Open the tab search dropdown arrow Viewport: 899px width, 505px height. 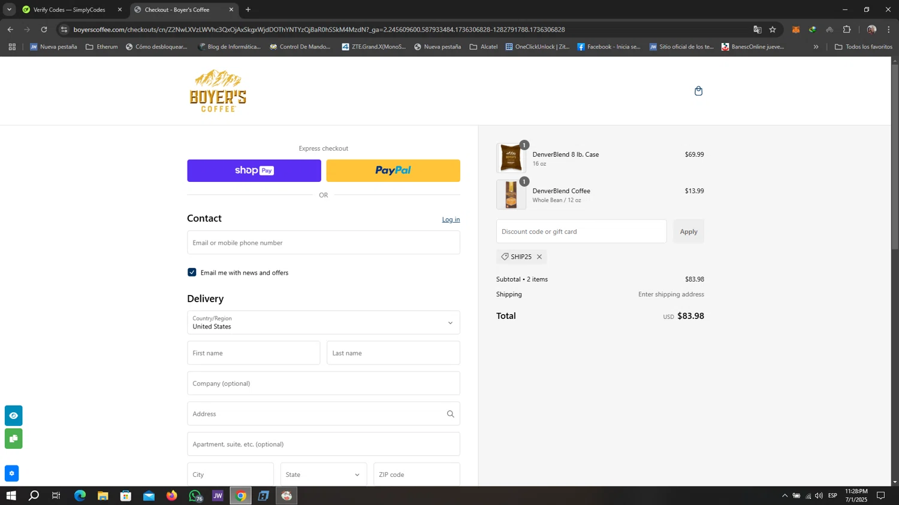pyautogui.click(x=9, y=10)
